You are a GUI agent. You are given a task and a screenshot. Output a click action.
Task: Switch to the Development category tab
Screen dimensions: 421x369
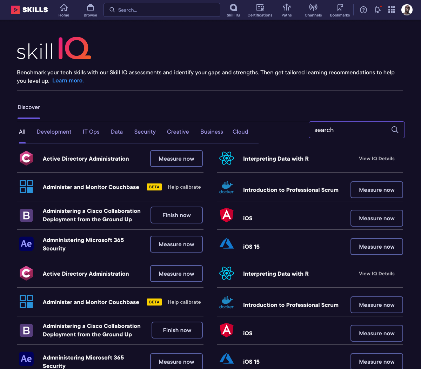pyautogui.click(x=54, y=132)
